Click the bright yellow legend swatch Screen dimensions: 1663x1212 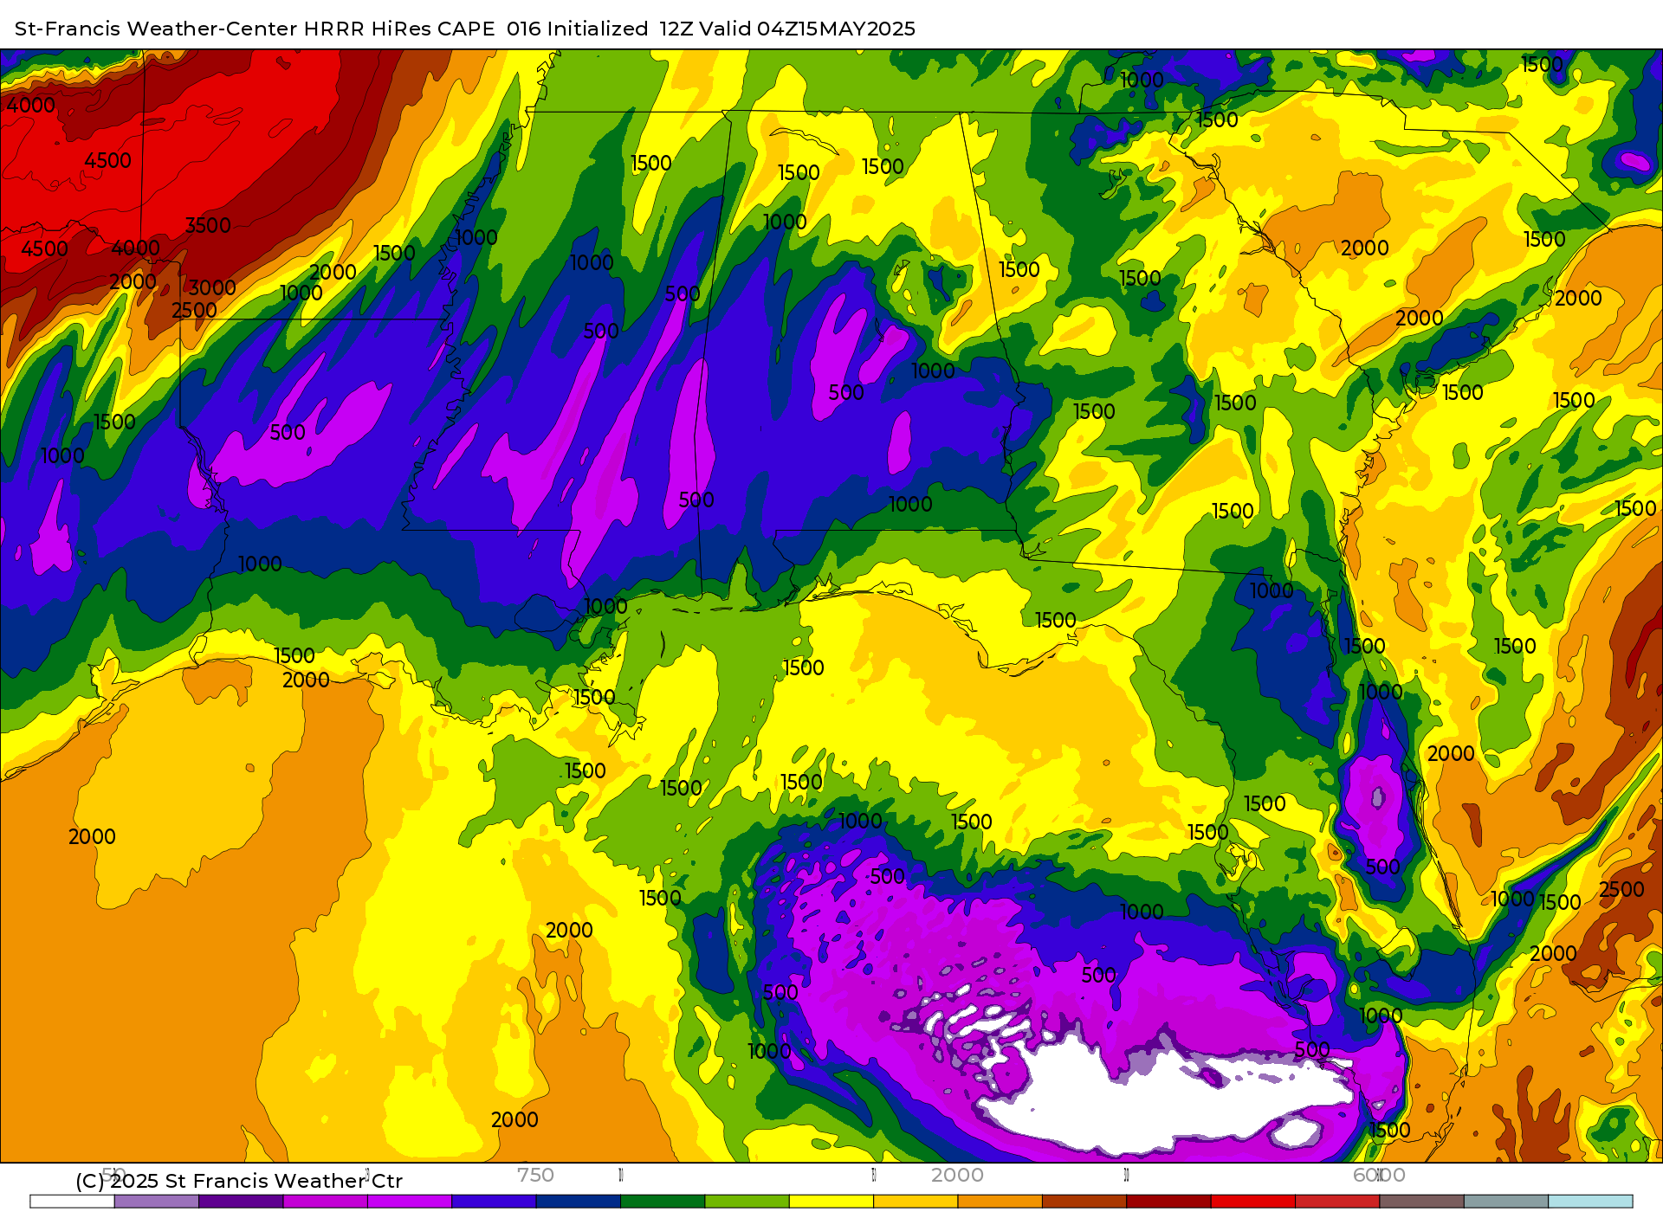831,1202
